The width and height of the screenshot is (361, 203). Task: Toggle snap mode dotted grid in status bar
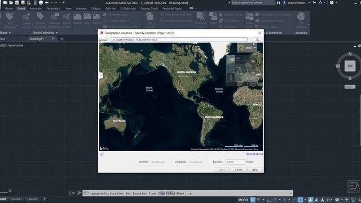[x=258, y=200]
